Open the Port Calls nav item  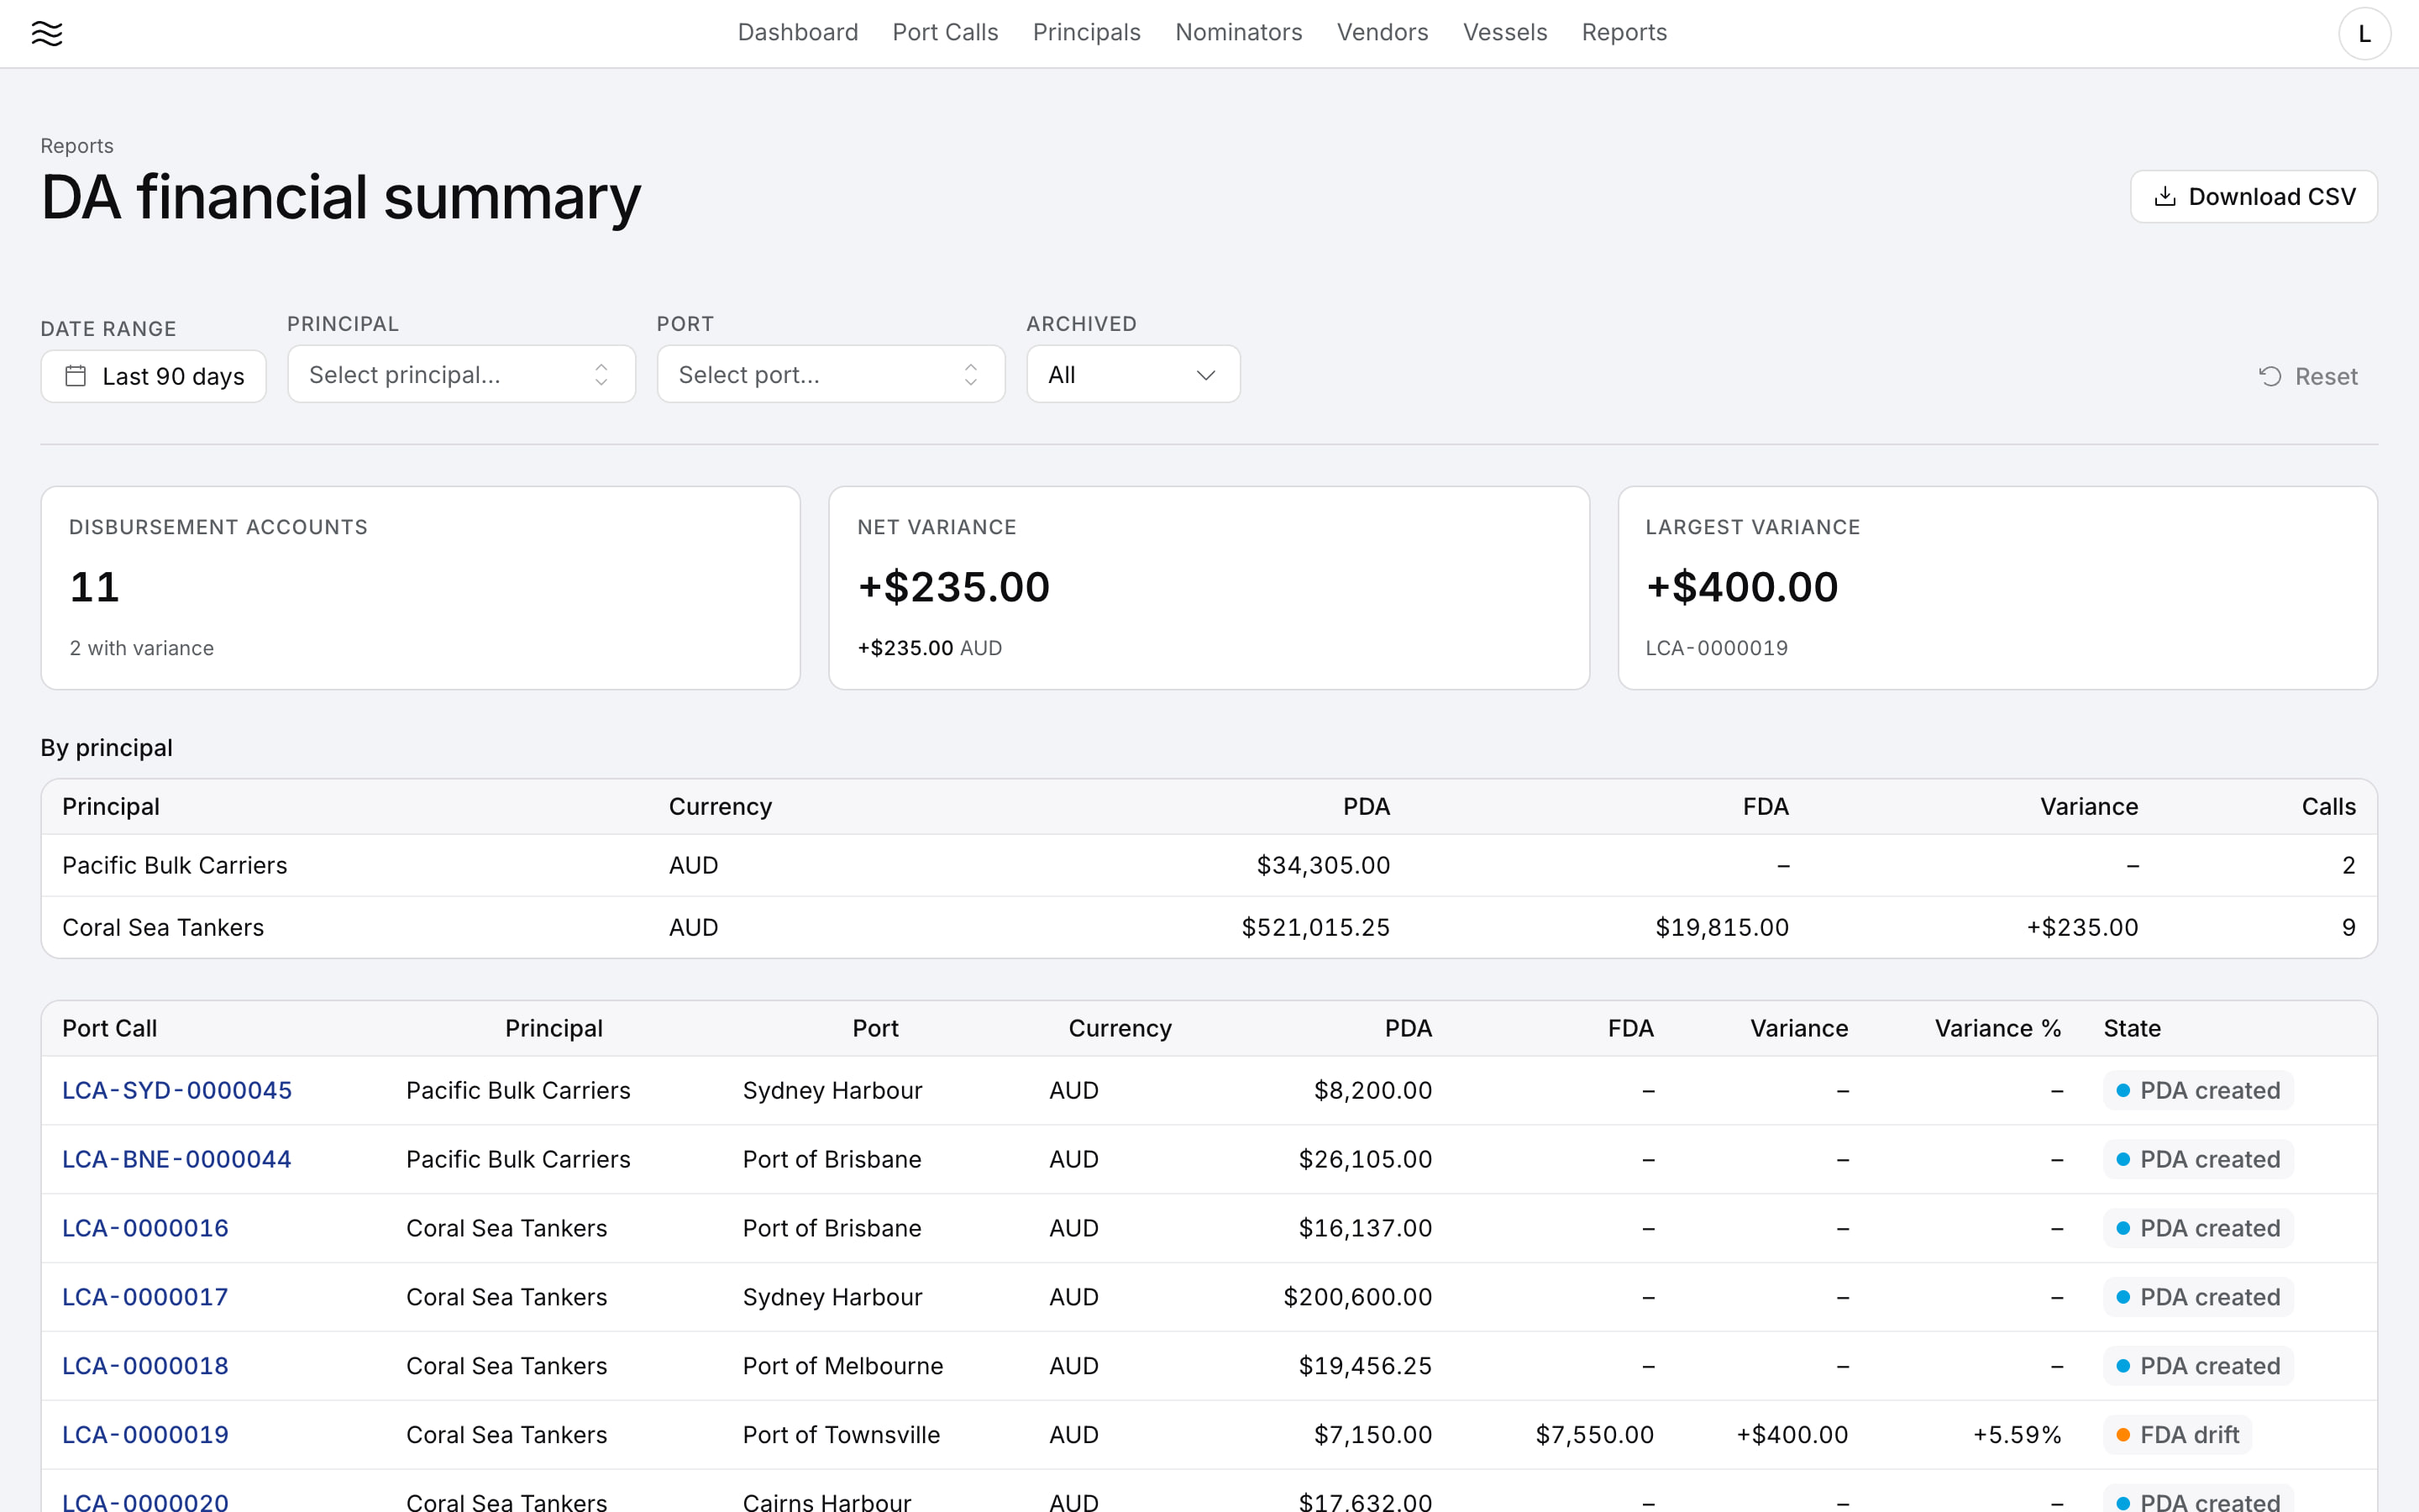coord(945,32)
